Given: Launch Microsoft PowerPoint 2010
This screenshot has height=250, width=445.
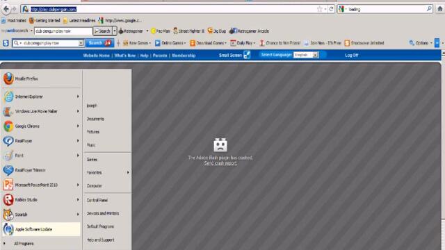Looking at the screenshot, I should pos(42,185).
